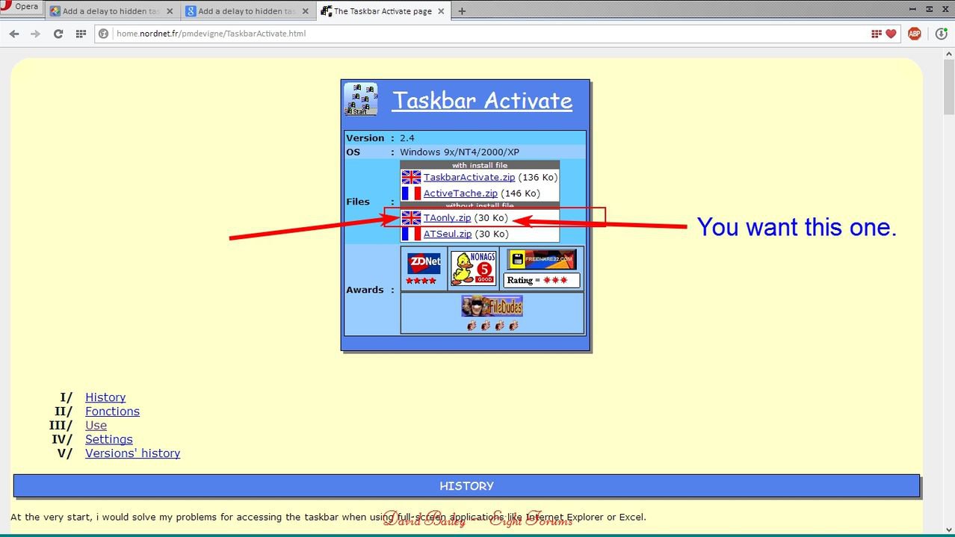This screenshot has height=537, width=955.
Task: Click the ActiveTache.zip French download link
Action: click(460, 193)
